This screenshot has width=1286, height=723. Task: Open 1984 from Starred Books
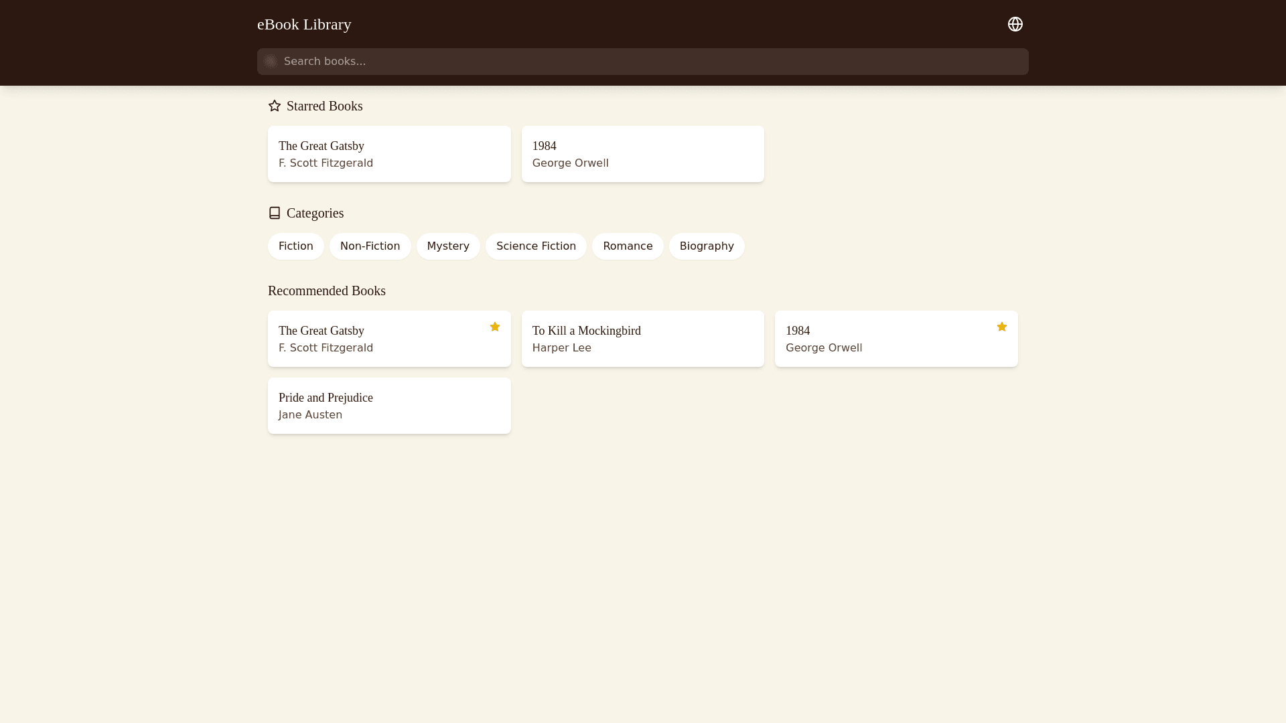[642, 154]
